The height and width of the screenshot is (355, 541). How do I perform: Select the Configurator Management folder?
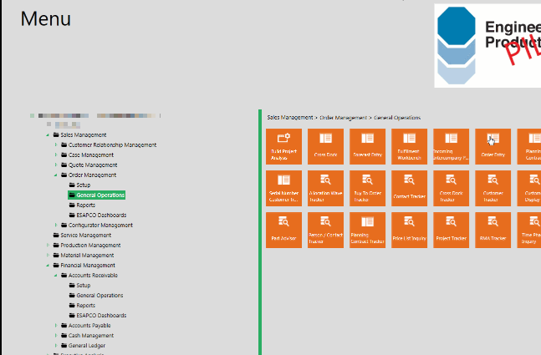97,225
